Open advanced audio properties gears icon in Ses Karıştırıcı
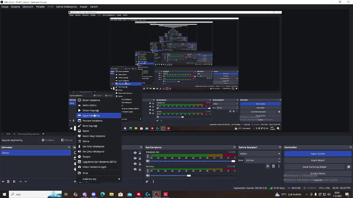Image resolution: width=353 pixels, height=198 pixels. click(147, 182)
